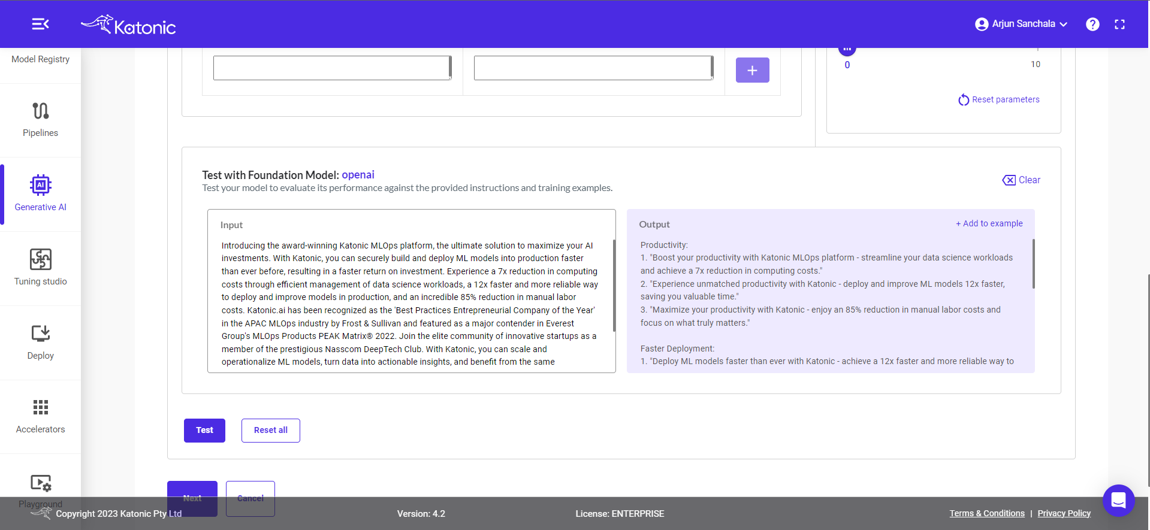This screenshot has width=1150, height=530.
Task: Click the user avatar icon beside Arjun Sanchala
Action: click(x=982, y=24)
